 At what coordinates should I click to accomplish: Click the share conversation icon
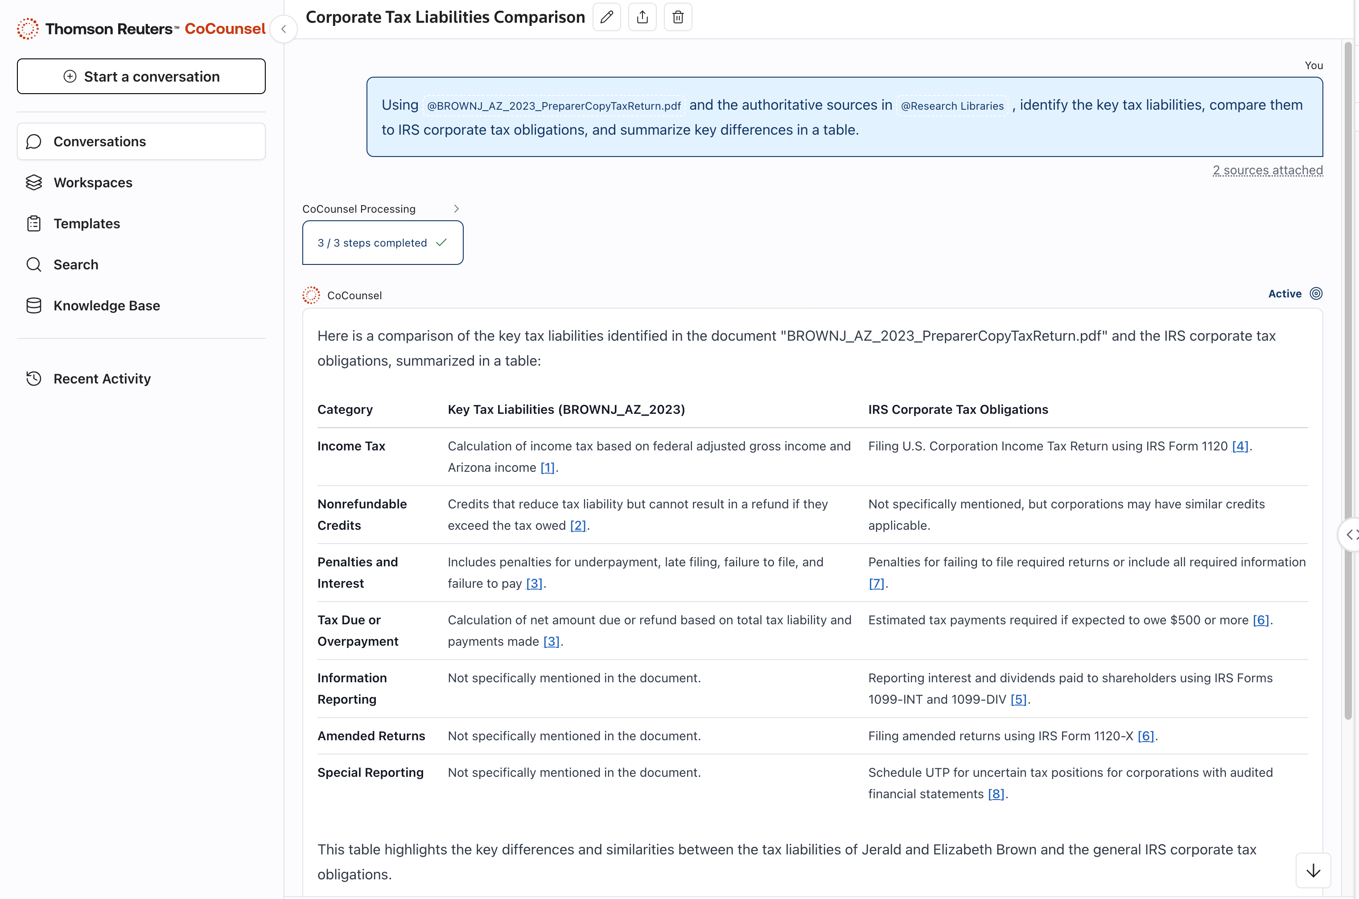click(642, 17)
